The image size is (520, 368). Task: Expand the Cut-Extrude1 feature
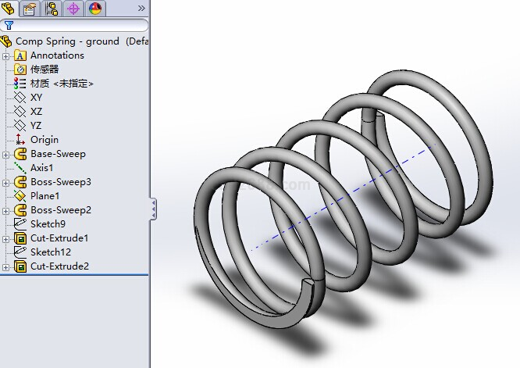point(6,238)
